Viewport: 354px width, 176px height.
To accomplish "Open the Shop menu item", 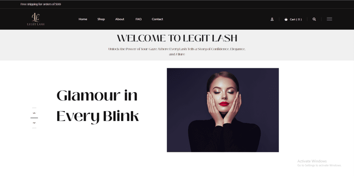I will point(101,19).
